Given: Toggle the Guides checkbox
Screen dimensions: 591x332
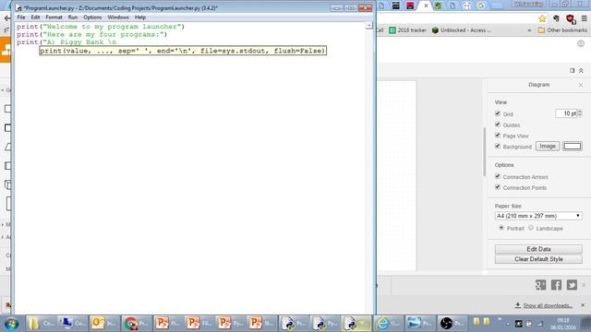Looking at the screenshot, I should (498, 125).
